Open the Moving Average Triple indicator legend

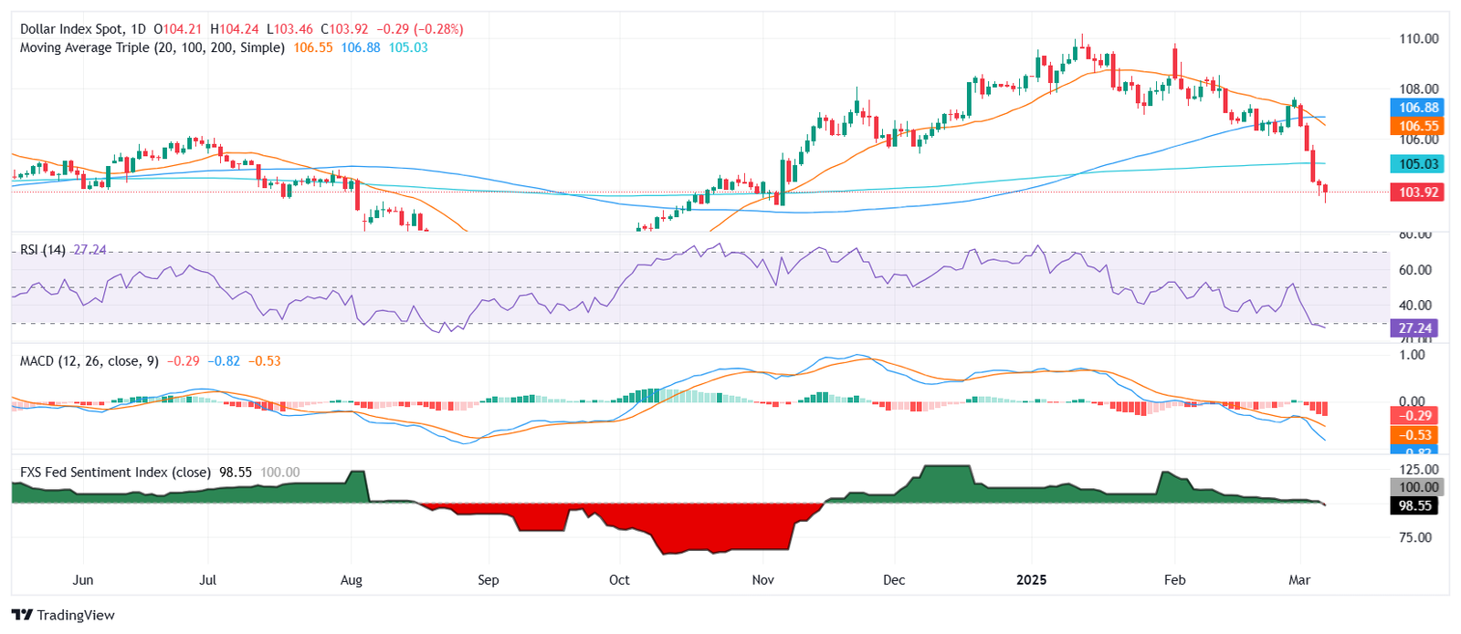pyautogui.click(x=152, y=47)
